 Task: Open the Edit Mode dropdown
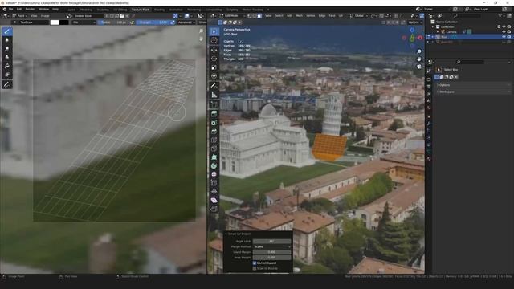(233, 16)
